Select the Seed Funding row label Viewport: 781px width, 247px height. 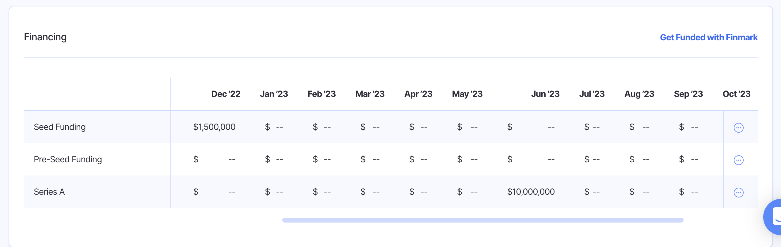pyautogui.click(x=60, y=127)
